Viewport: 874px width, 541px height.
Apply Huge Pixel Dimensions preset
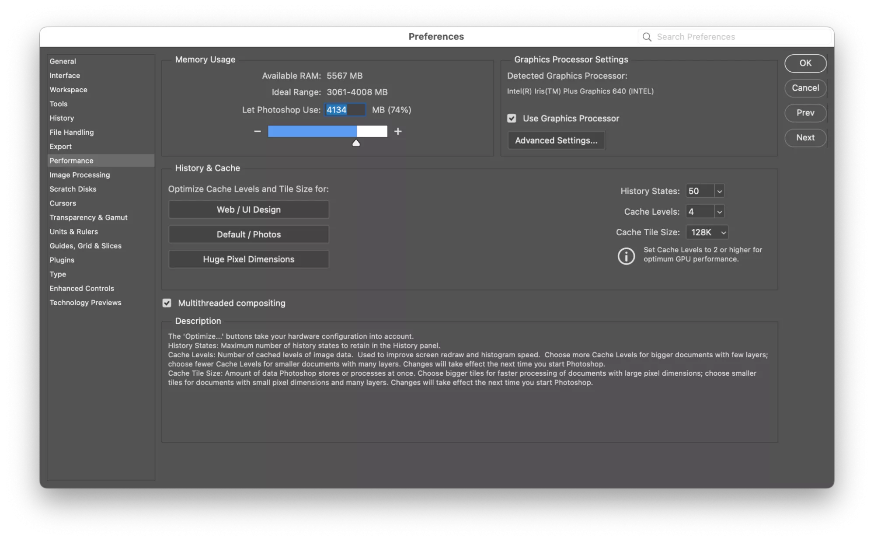tap(249, 259)
